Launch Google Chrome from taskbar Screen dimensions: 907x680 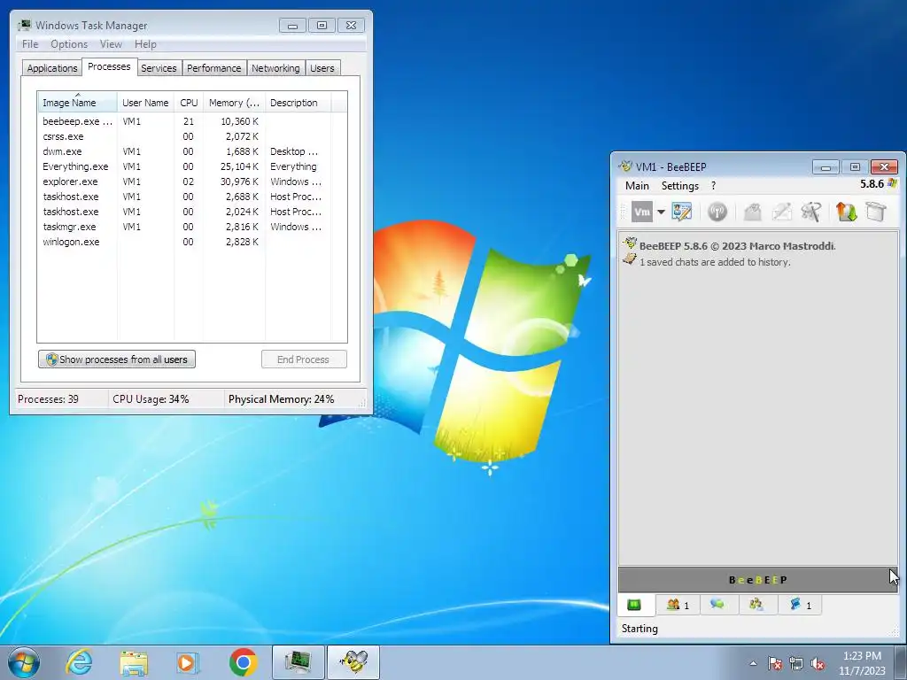click(x=243, y=662)
